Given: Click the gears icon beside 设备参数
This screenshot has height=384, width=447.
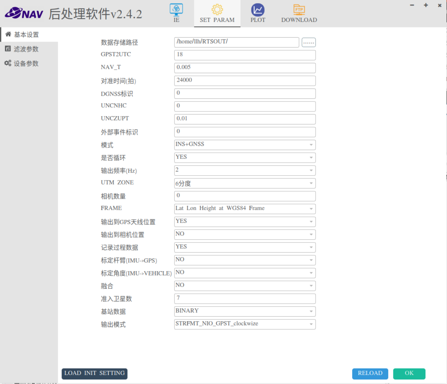Looking at the screenshot, I should pos(8,63).
